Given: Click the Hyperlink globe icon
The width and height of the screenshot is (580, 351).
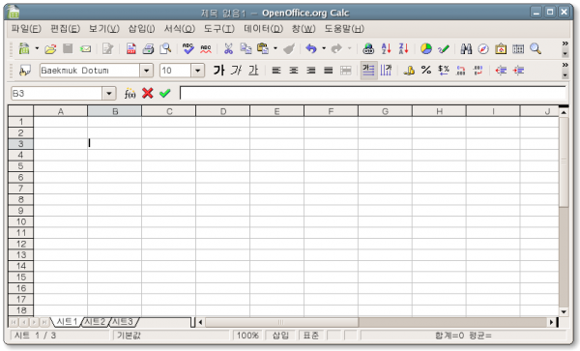Looking at the screenshot, I should [x=368, y=48].
